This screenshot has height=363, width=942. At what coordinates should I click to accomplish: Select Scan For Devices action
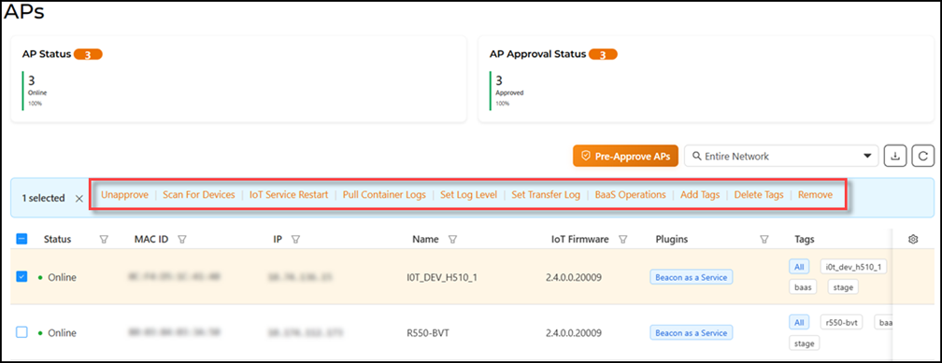coord(199,195)
